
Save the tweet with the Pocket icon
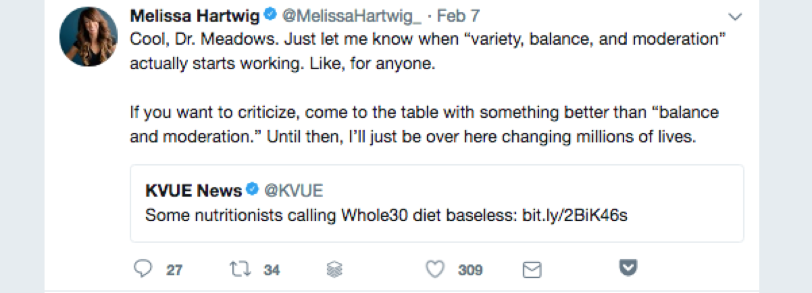(x=628, y=267)
